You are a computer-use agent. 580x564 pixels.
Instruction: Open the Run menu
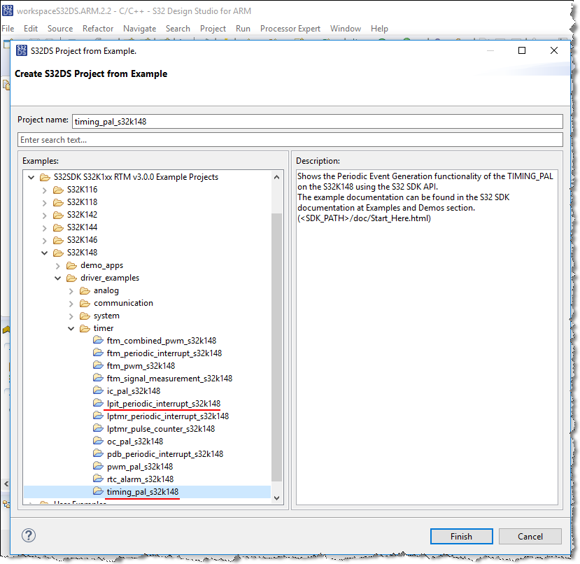click(243, 29)
